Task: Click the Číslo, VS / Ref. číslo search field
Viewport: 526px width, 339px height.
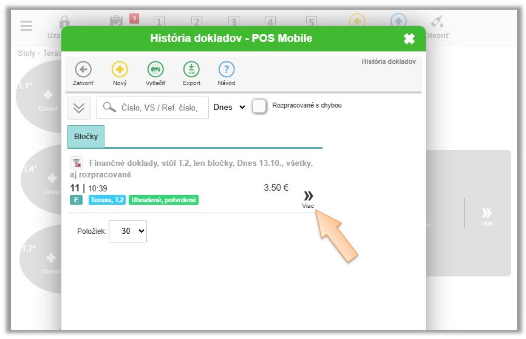Action: 159,108
